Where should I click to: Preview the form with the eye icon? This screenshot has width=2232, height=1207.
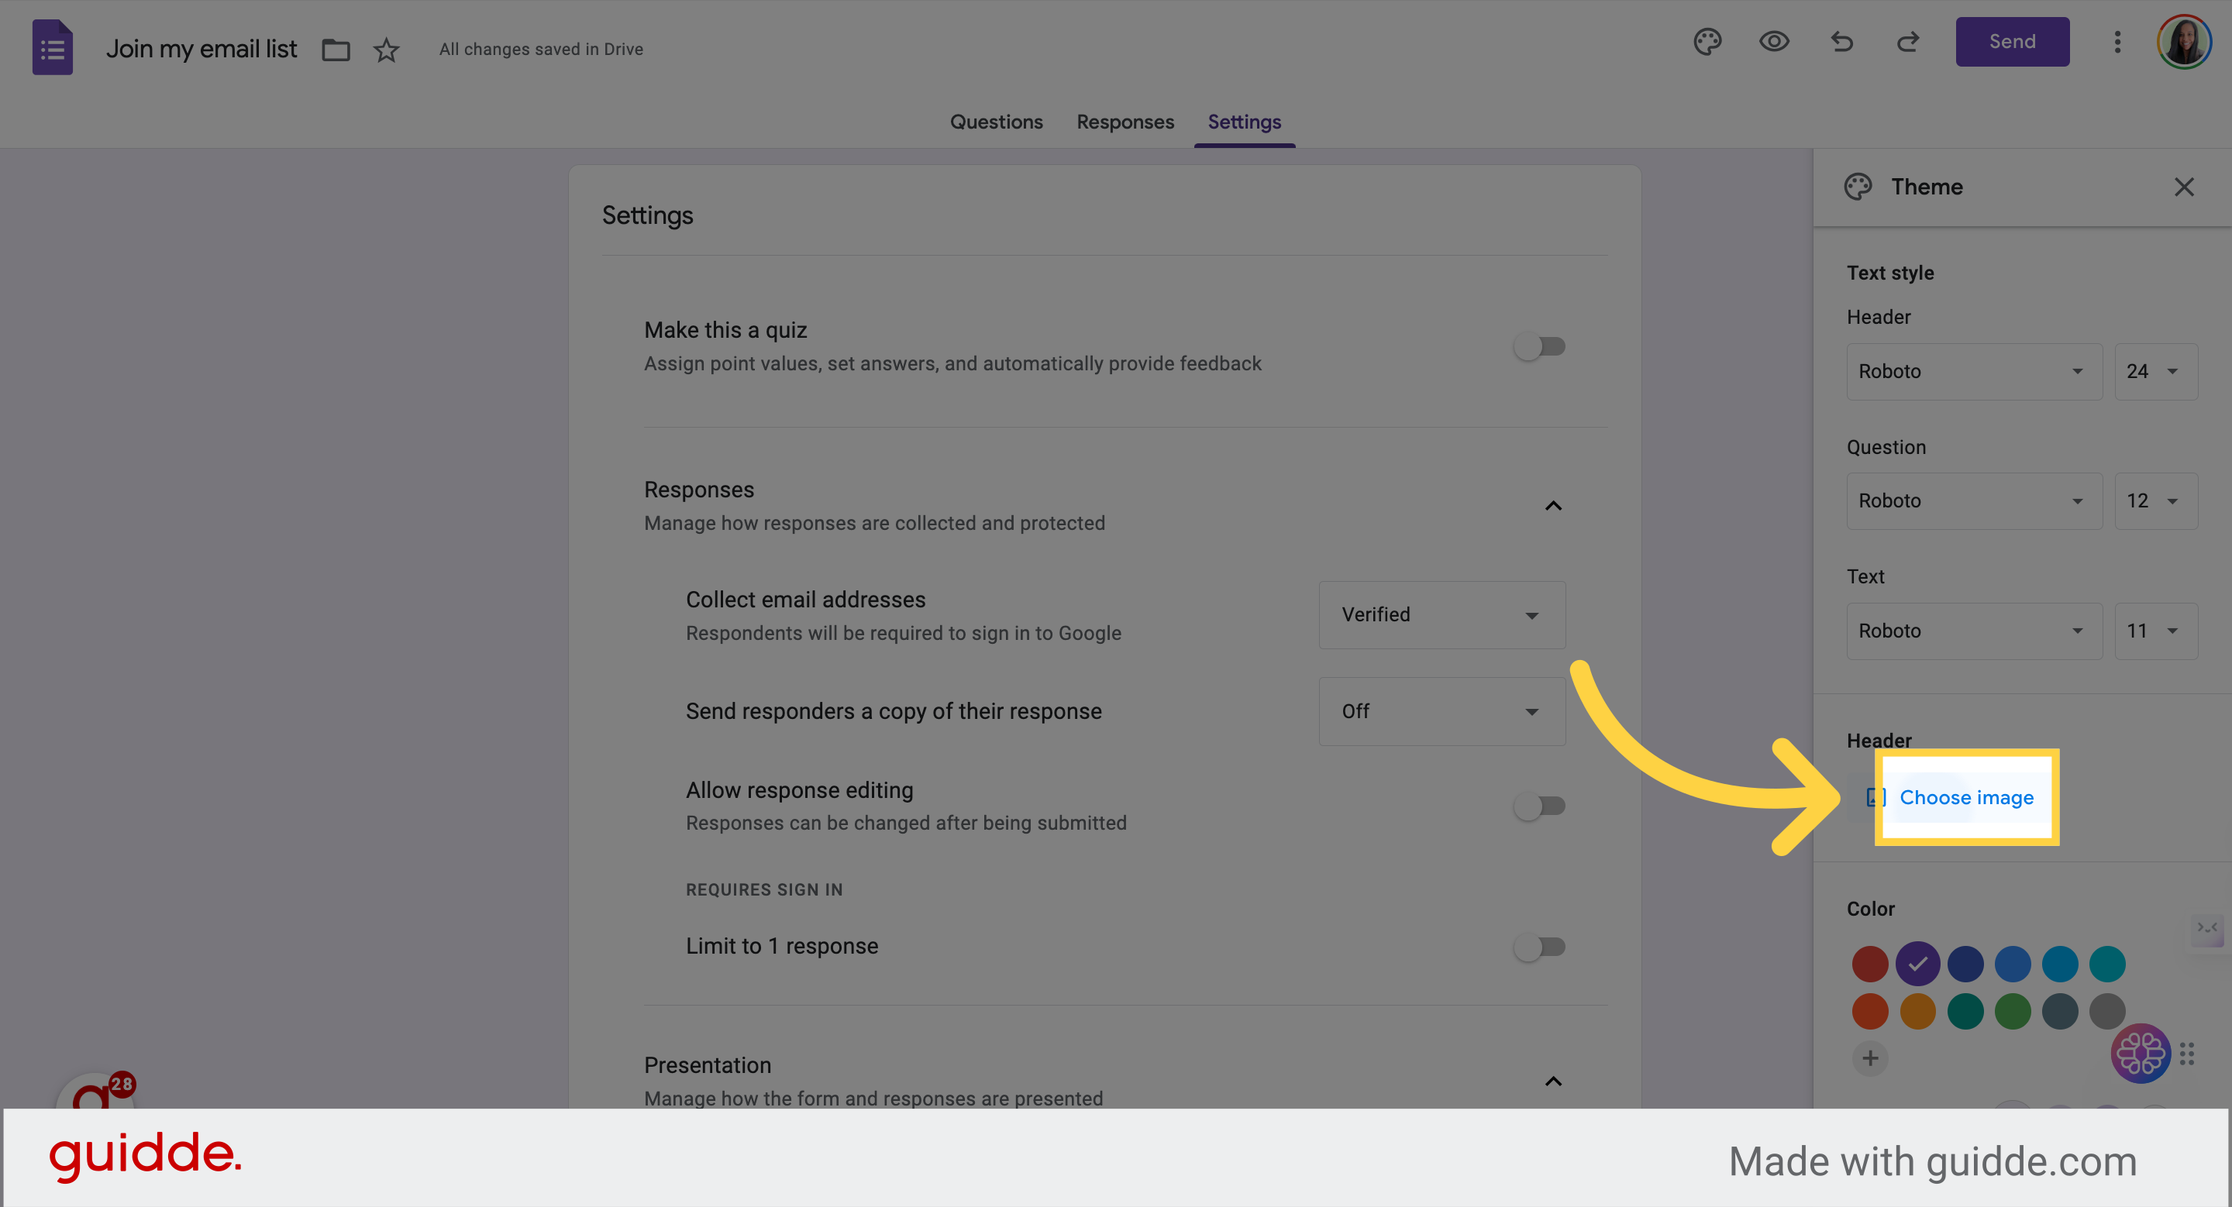[1774, 42]
